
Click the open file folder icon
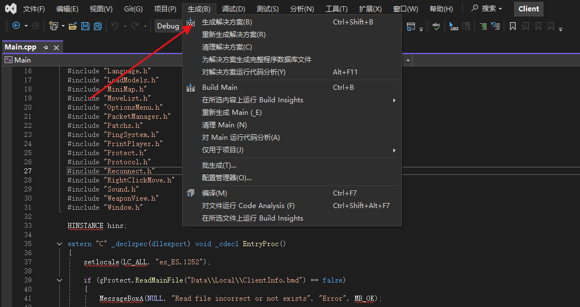point(72,26)
